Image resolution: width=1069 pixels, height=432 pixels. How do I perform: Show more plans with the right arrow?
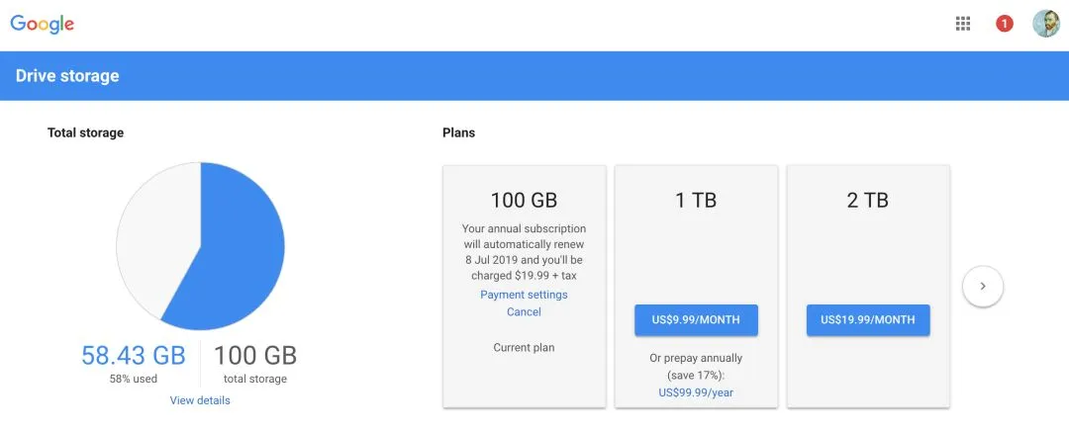click(982, 287)
